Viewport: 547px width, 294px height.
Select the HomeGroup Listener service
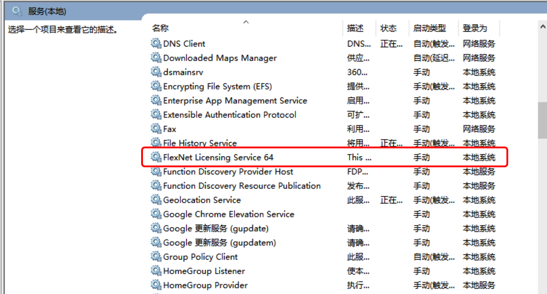click(204, 271)
